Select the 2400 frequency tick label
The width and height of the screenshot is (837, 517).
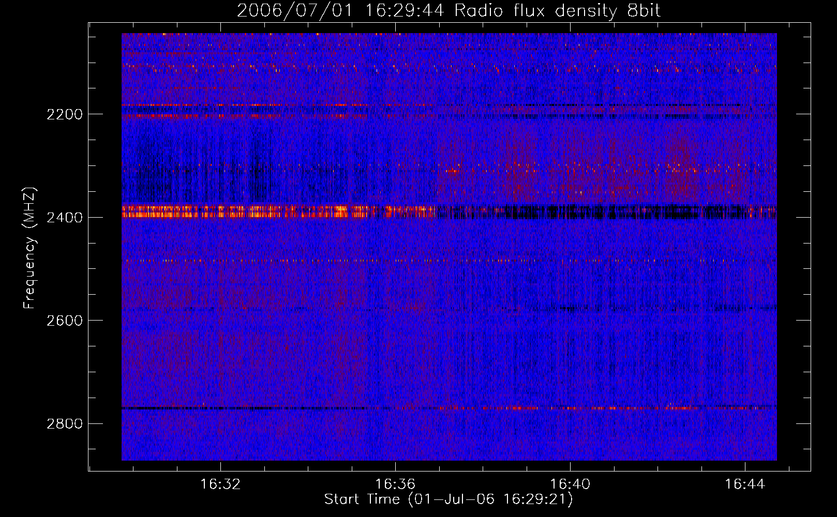(x=65, y=218)
